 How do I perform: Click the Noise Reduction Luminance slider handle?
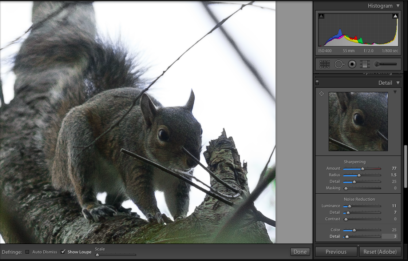pos(349,206)
